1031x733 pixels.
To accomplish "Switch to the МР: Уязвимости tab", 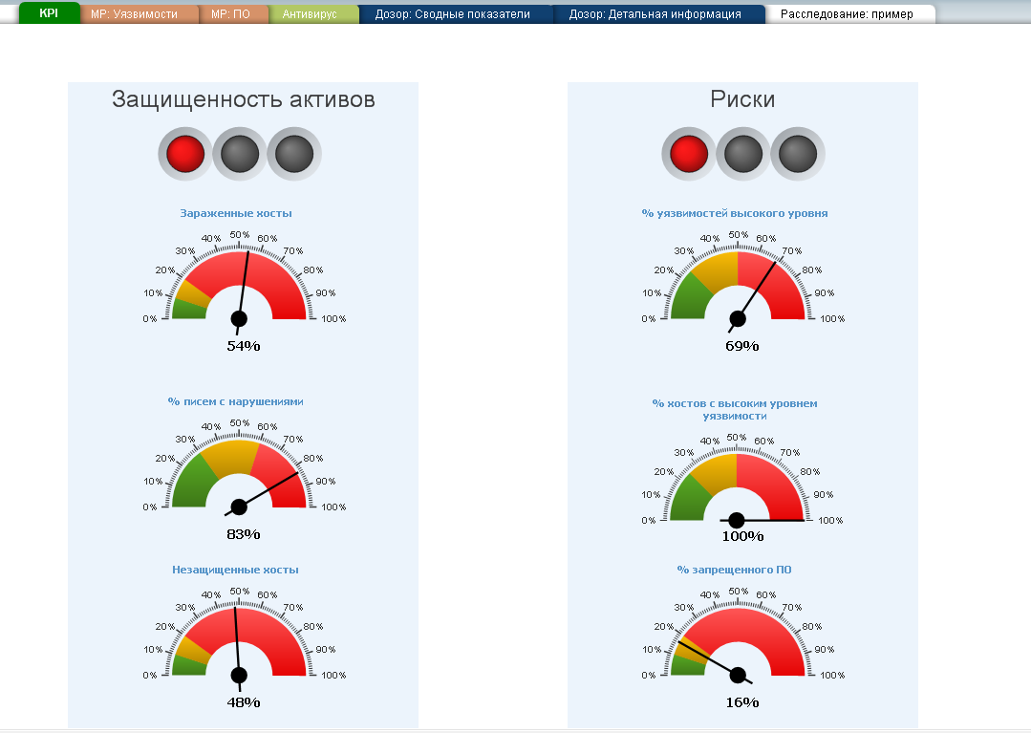I will point(140,13).
